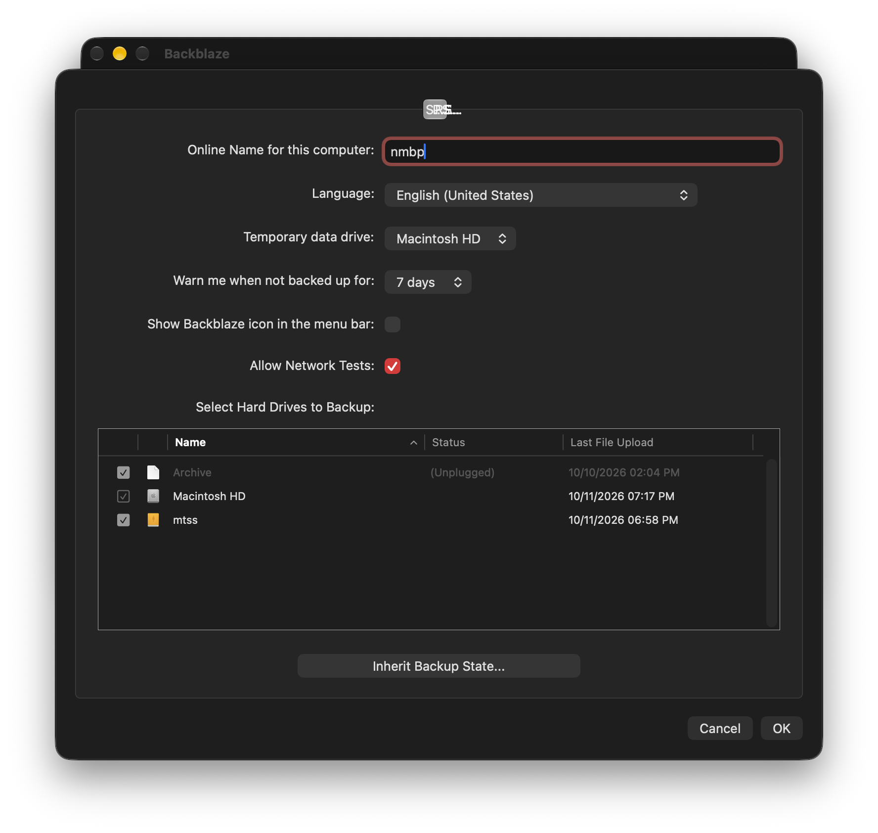Click the white document icon beside Archive
The height and width of the screenshot is (833, 878).
click(x=153, y=472)
